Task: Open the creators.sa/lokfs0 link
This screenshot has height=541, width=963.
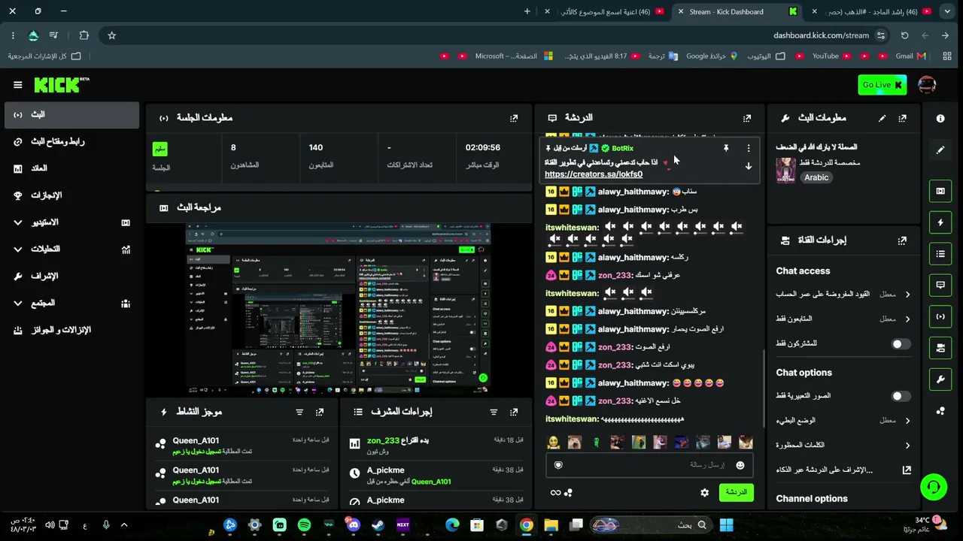Action: 594,174
